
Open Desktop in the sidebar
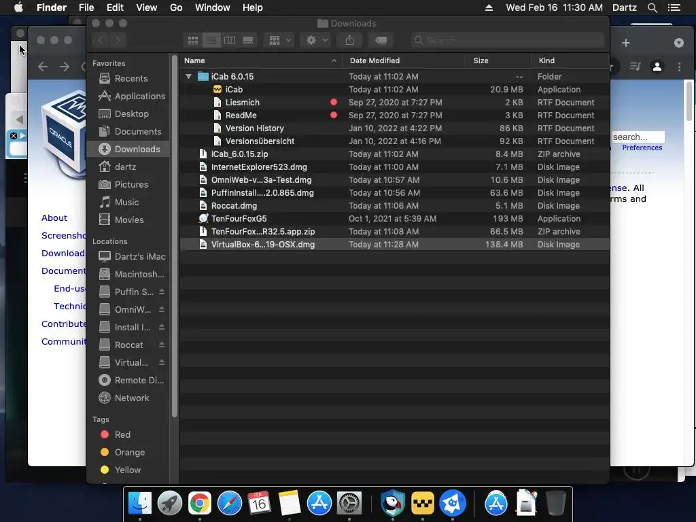tap(128, 114)
